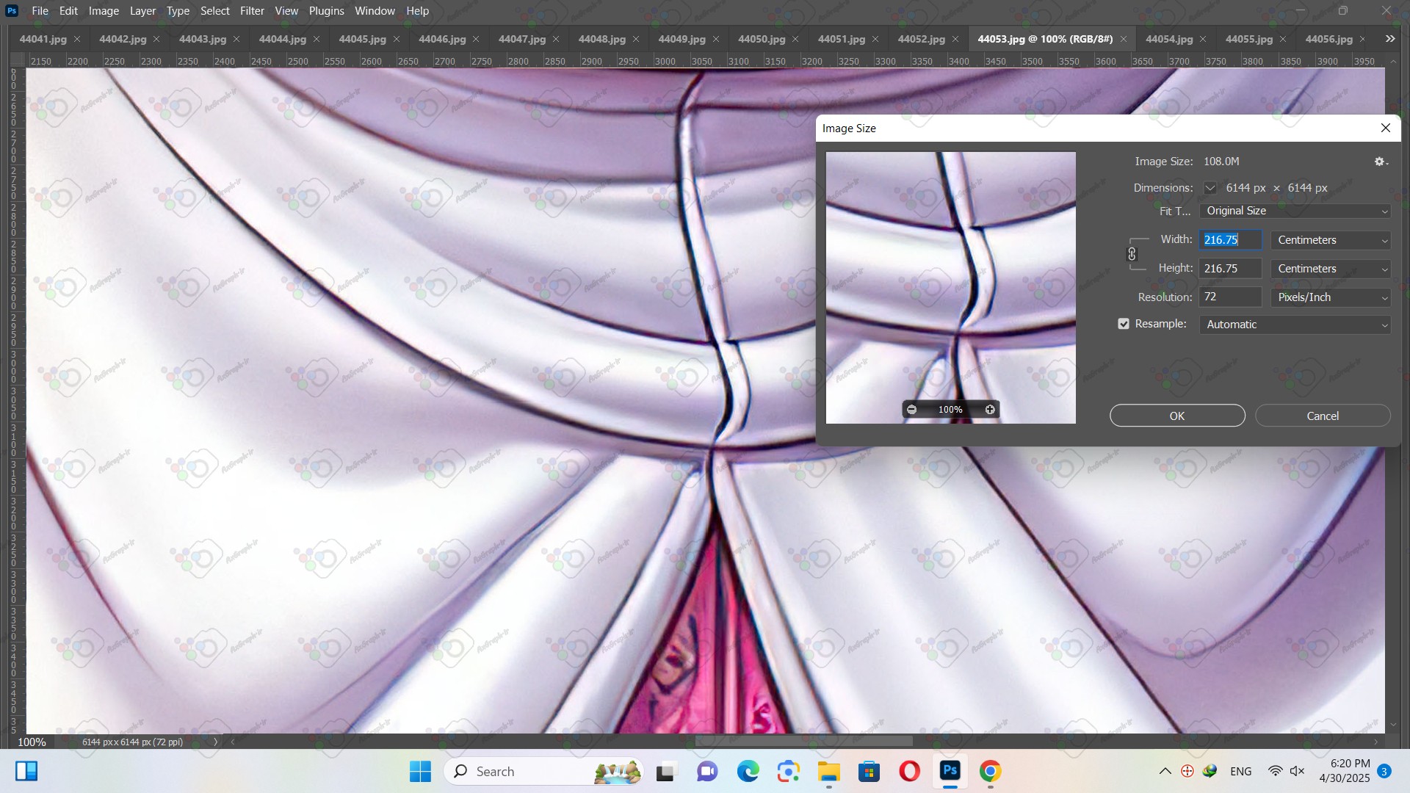Open the tab overflow double-arrow icon
The width and height of the screenshot is (1410, 793).
[1389, 39]
